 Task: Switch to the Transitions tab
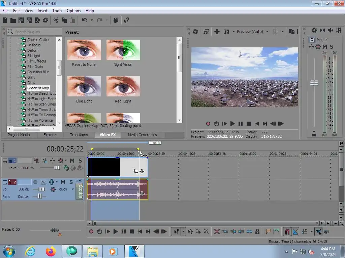79,135
